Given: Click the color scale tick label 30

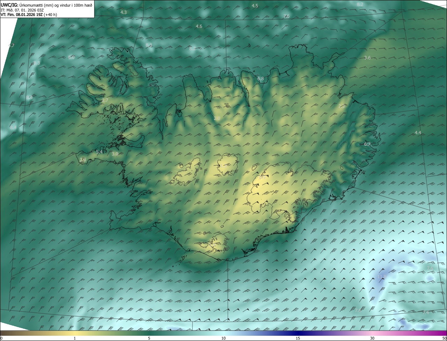Looking at the screenshot, I should (x=372, y=339).
